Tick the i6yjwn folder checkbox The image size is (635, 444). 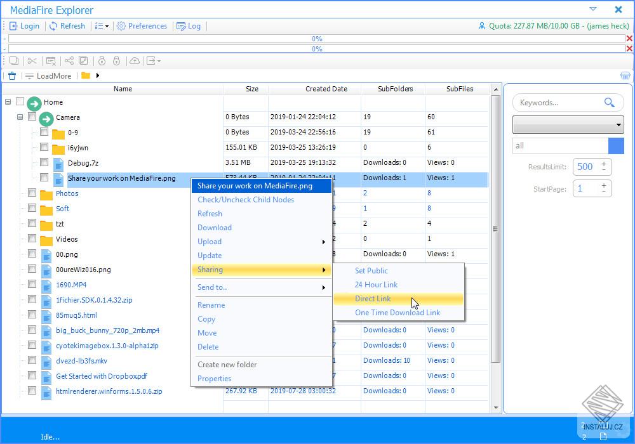(x=44, y=147)
